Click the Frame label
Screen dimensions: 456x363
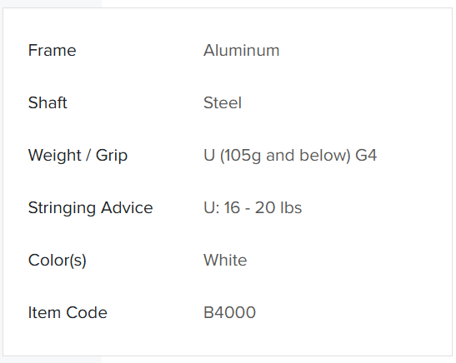click(52, 50)
